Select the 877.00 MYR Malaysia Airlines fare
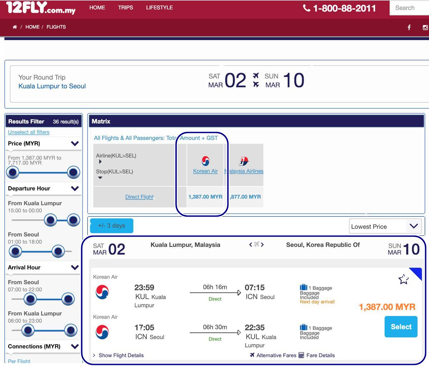This screenshot has height=366, width=429. click(x=245, y=197)
